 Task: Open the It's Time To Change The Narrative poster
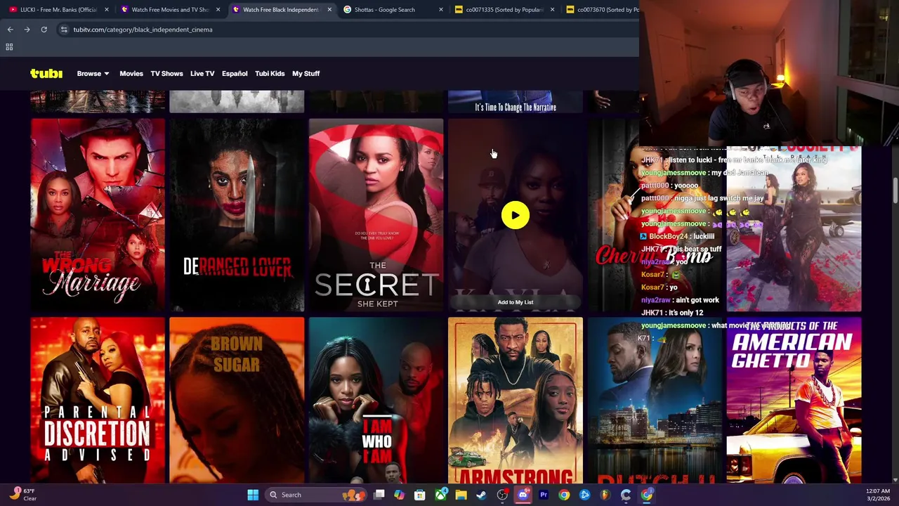[516, 102]
